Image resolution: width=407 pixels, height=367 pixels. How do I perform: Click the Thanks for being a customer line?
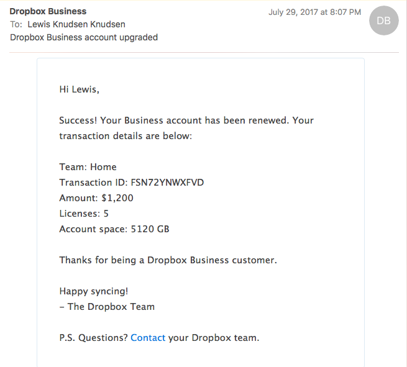[x=168, y=260]
